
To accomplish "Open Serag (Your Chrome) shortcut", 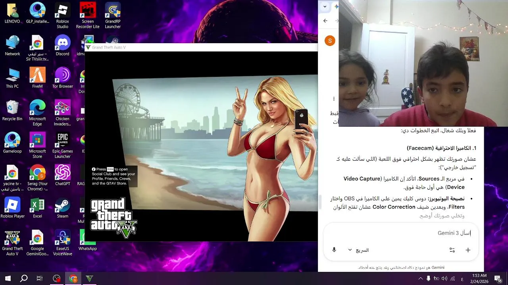I will (37, 178).
